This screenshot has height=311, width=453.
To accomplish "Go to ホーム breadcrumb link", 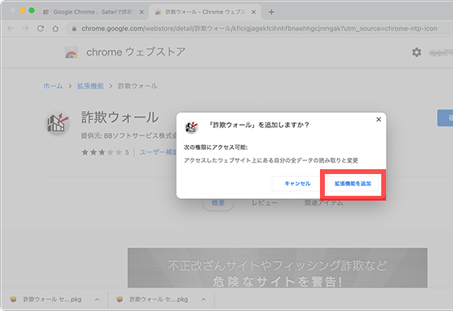I will [53, 85].
